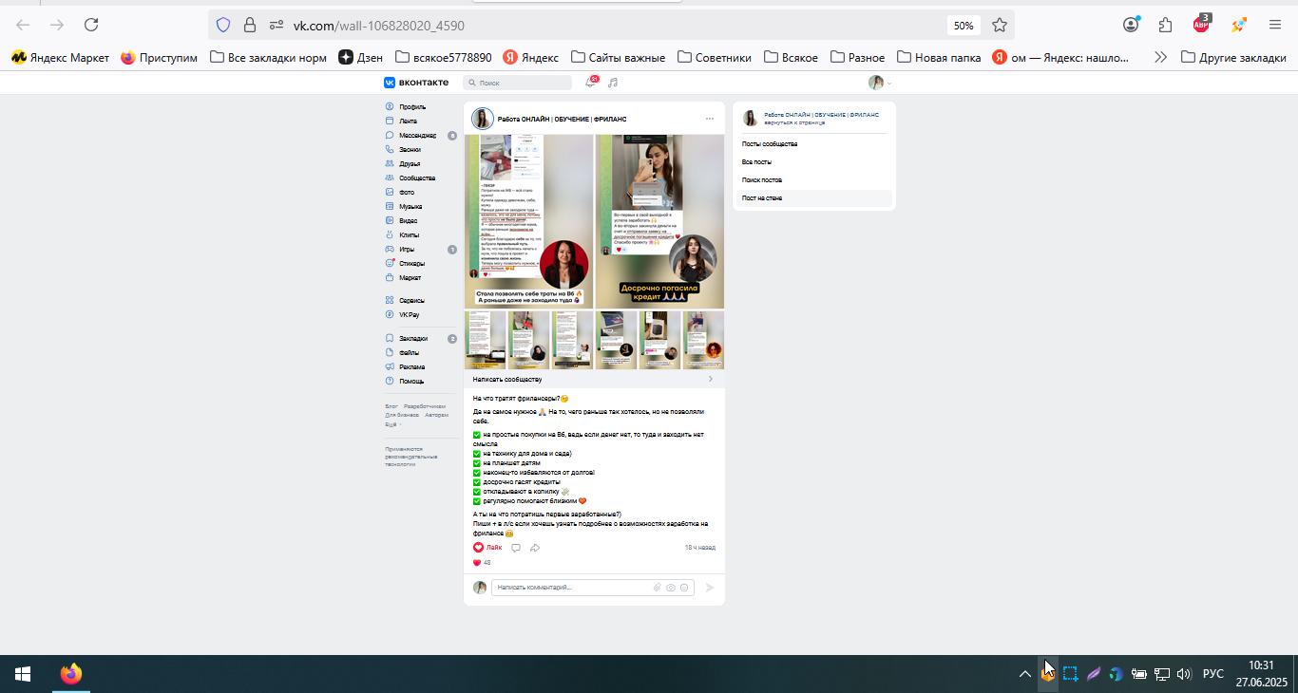Click the VKontakte logo
The image size is (1298, 693).
point(416,83)
